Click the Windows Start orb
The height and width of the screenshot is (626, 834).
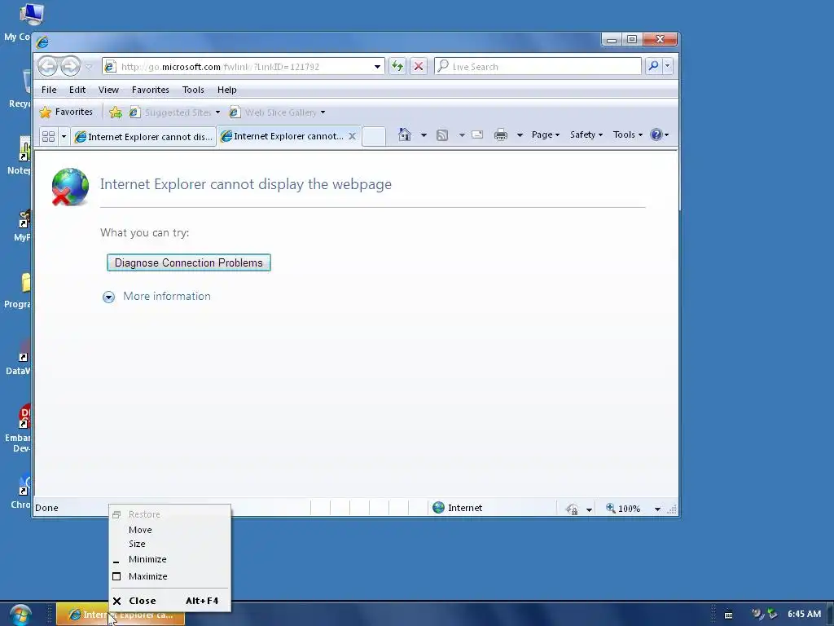click(20, 615)
